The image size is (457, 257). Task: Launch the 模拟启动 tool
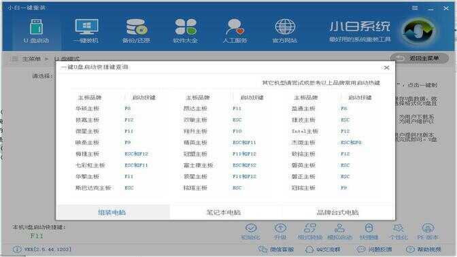(x=339, y=232)
